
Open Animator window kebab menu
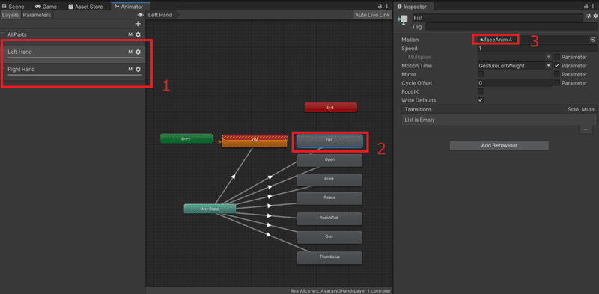(x=387, y=6)
